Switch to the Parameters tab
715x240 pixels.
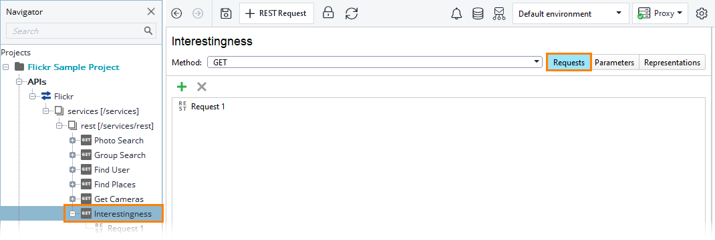click(614, 63)
